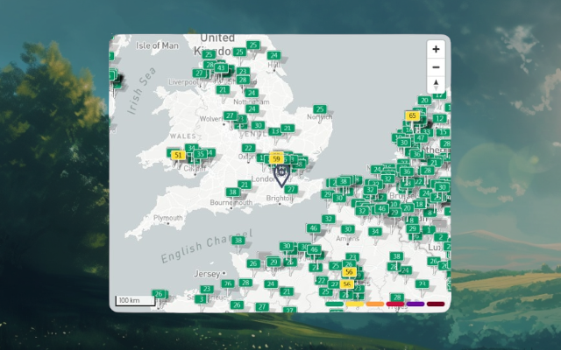The image size is (561, 350).
Task: Zoom out with the minus button
Action: click(436, 67)
